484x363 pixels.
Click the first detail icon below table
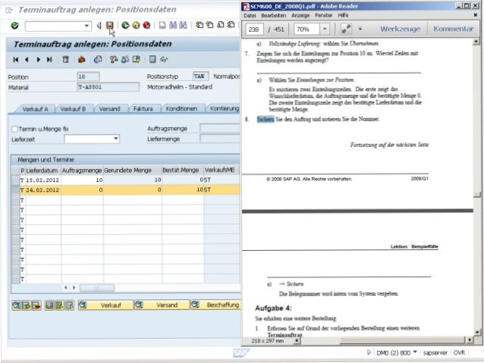17,305
